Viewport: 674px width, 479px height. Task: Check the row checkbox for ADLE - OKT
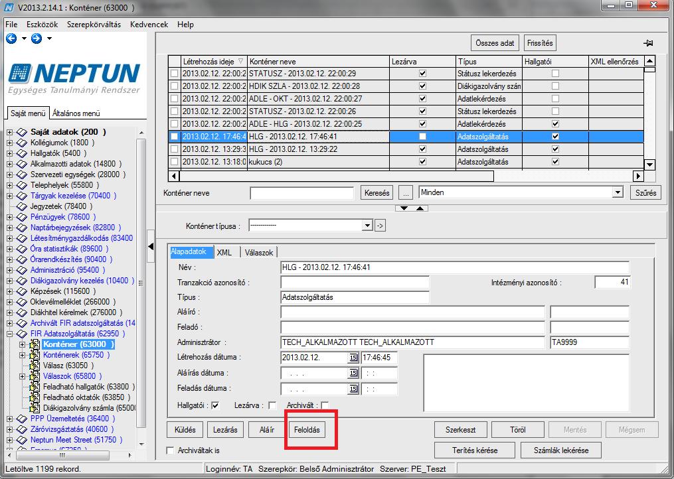[x=174, y=98]
